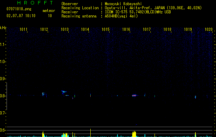The width and height of the screenshot is (216, 137).
Task: Click the meteor count value 10
Action: click(x=50, y=16)
